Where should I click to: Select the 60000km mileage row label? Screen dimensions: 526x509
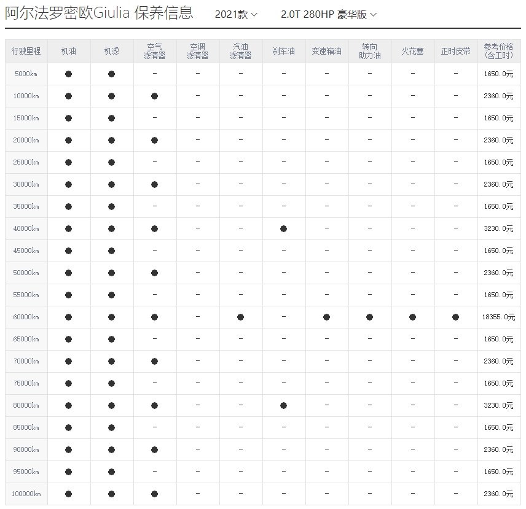point(26,317)
